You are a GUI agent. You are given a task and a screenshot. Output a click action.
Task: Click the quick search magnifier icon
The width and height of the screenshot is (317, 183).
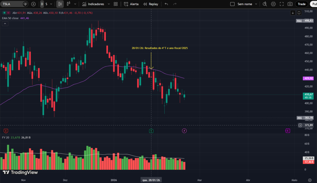point(264,4)
